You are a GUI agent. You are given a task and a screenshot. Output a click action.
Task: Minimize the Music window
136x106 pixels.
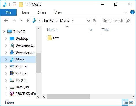[103, 4]
